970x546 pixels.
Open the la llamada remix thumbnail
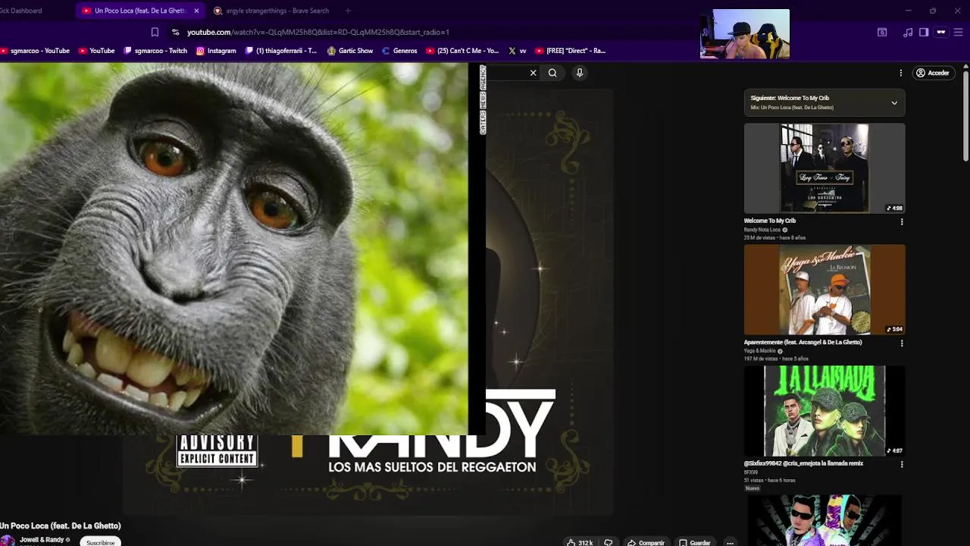[824, 410]
